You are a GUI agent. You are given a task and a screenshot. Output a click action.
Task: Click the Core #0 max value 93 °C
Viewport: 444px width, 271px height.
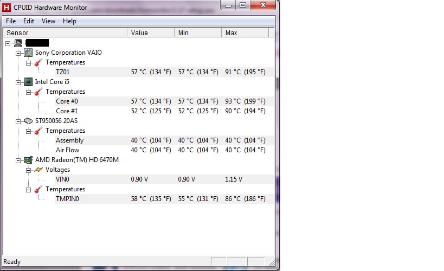(x=245, y=101)
